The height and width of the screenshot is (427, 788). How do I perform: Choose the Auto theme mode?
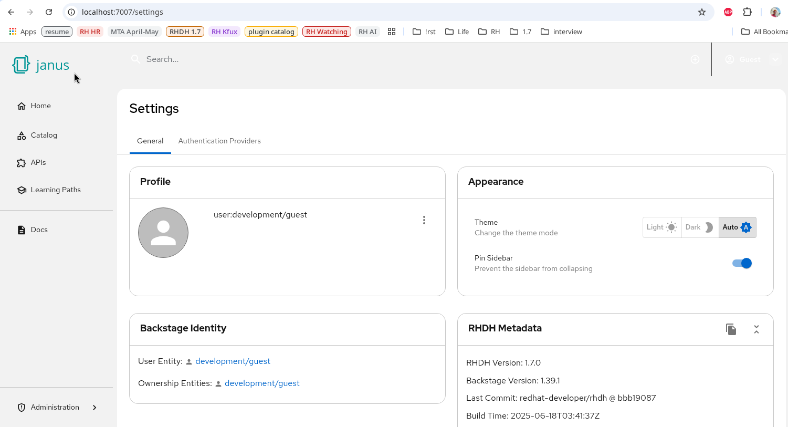(737, 227)
